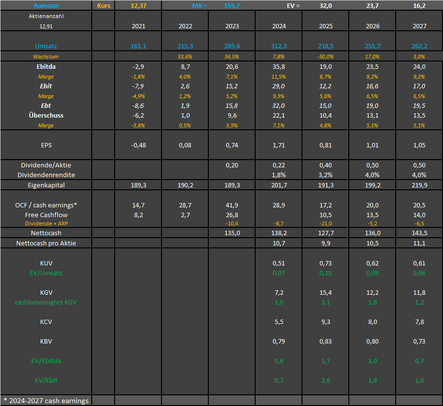Click the Wachstum value -30,0% for 2025
Viewport: 443px width, 406px height.
click(325, 57)
